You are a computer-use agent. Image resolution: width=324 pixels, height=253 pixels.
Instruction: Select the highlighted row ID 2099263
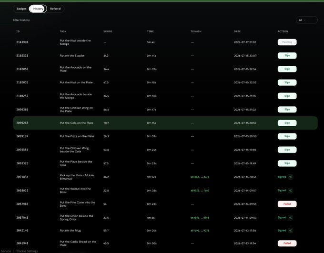[22, 123]
